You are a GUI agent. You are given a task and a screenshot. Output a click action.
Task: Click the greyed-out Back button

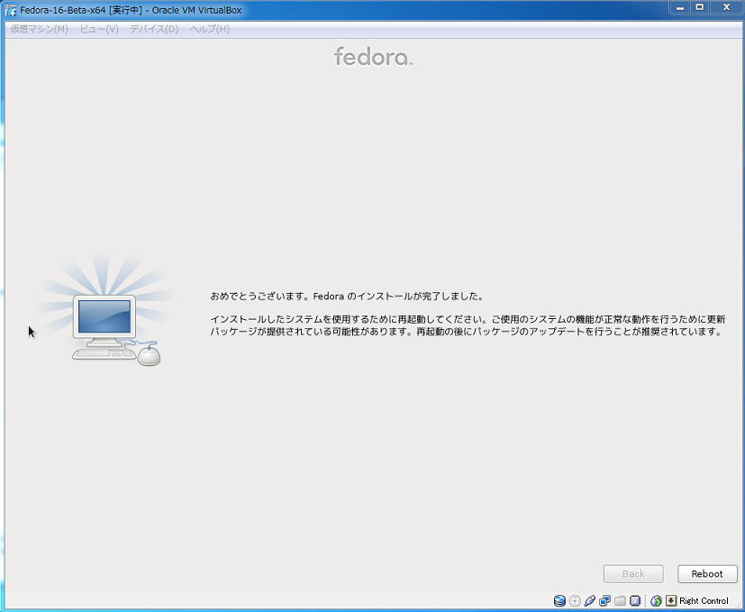pos(633,573)
